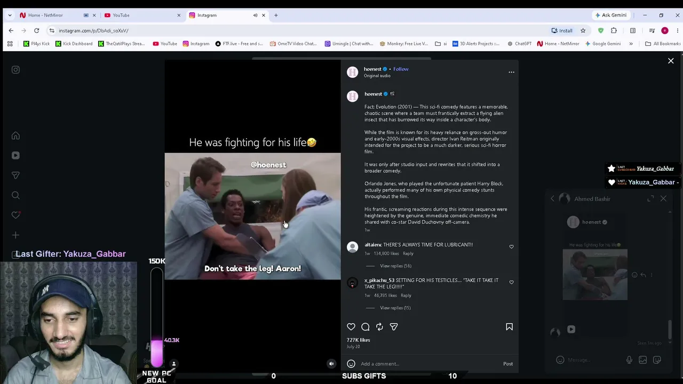Open Reels from the Instagram sidebar
This screenshot has height=384, width=683.
coord(15,156)
